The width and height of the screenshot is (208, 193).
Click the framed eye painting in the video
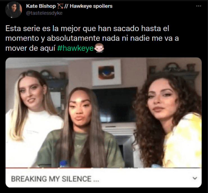(107, 73)
